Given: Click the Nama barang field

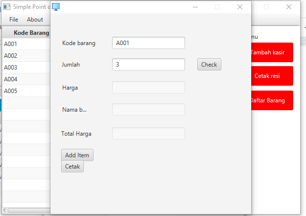Looking at the screenshot, I should (x=148, y=110).
